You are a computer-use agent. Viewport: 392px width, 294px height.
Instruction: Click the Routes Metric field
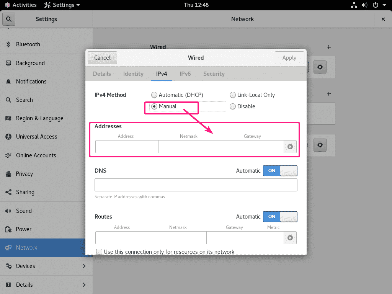(x=273, y=237)
